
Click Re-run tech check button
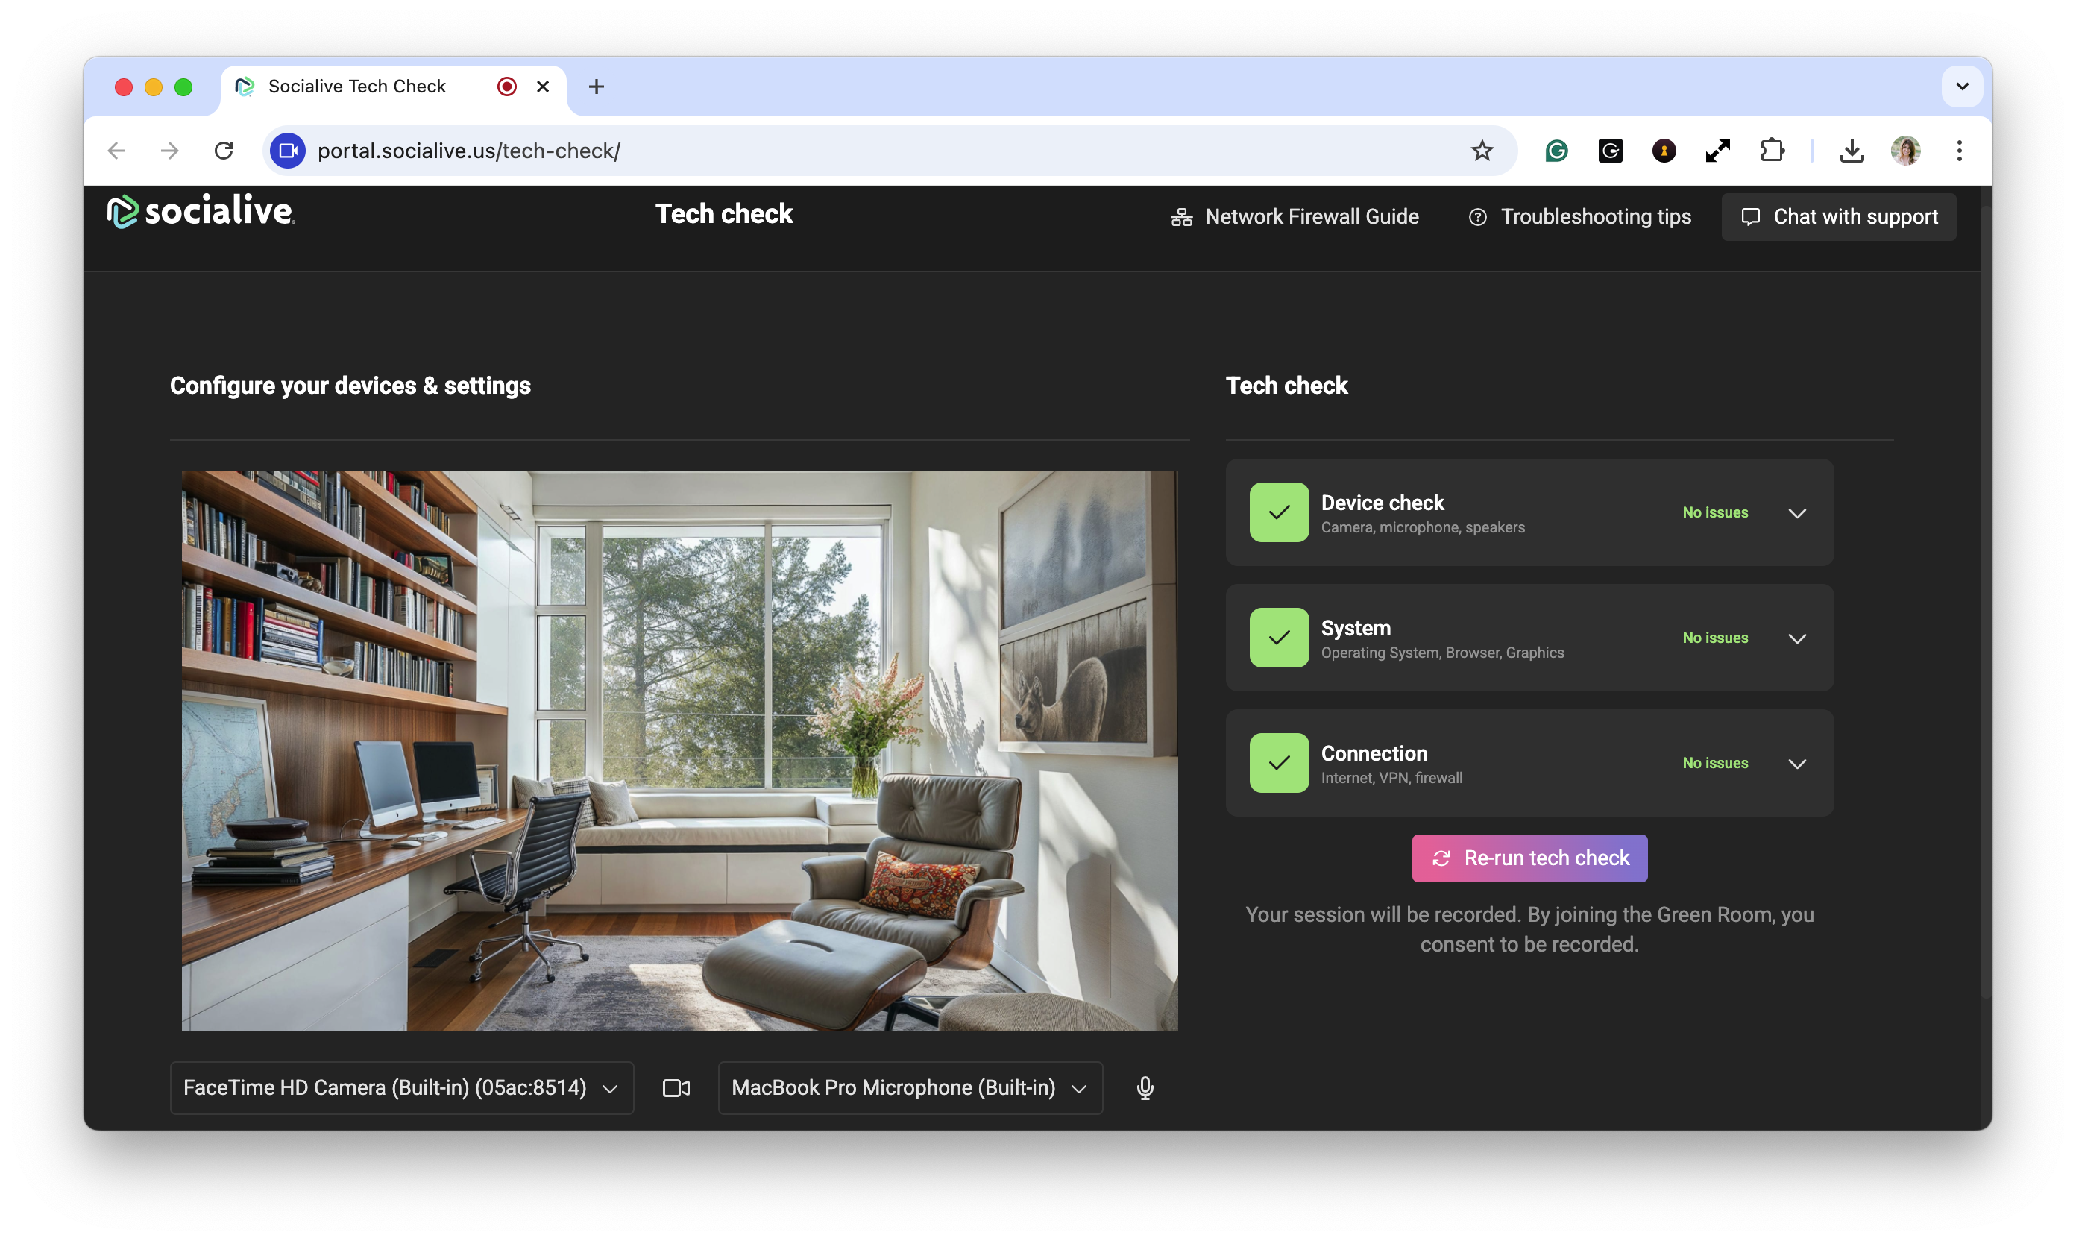point(1529,858)
